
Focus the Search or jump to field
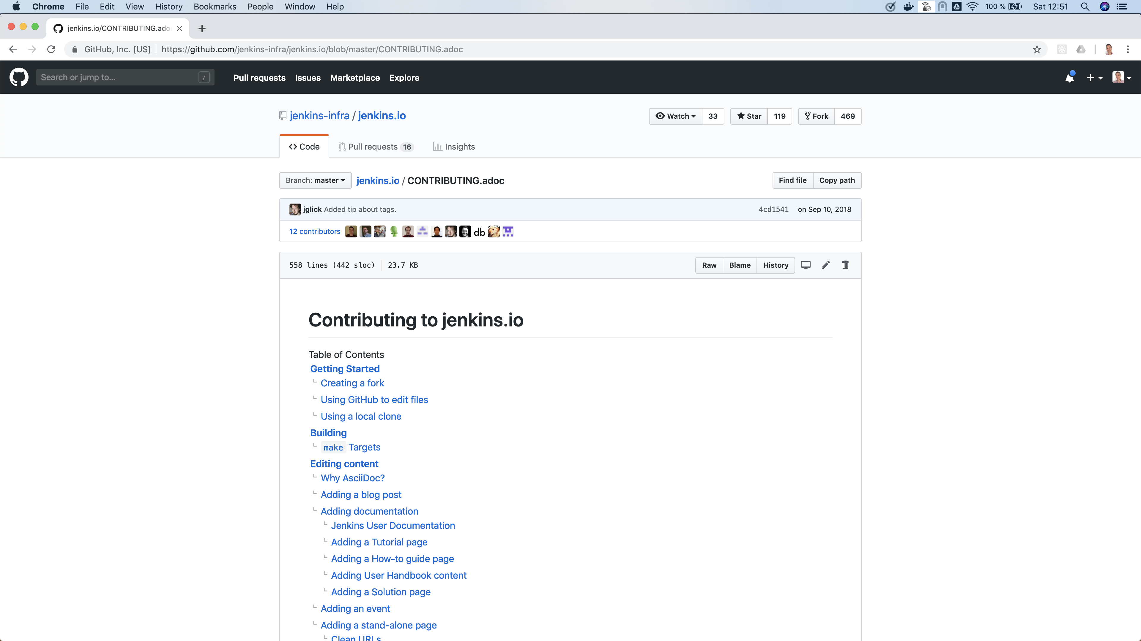[x=125, y=77]
